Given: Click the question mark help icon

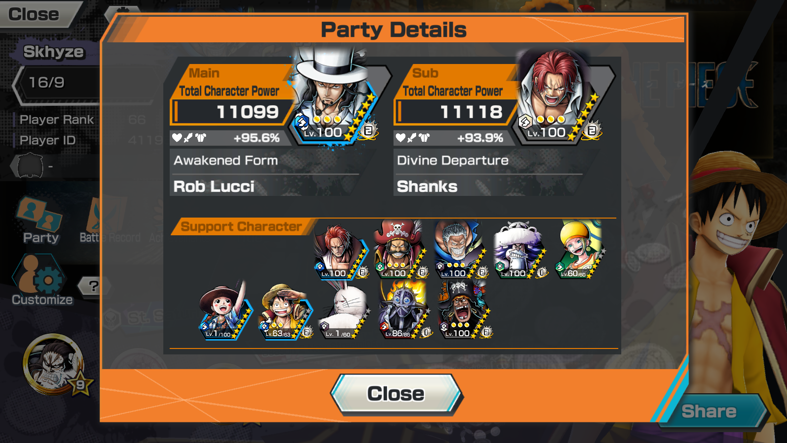Looking at the screenshot, I should tap(93, 285).
